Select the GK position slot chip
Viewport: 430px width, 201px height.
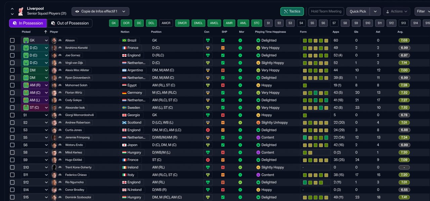pos(114,23)
